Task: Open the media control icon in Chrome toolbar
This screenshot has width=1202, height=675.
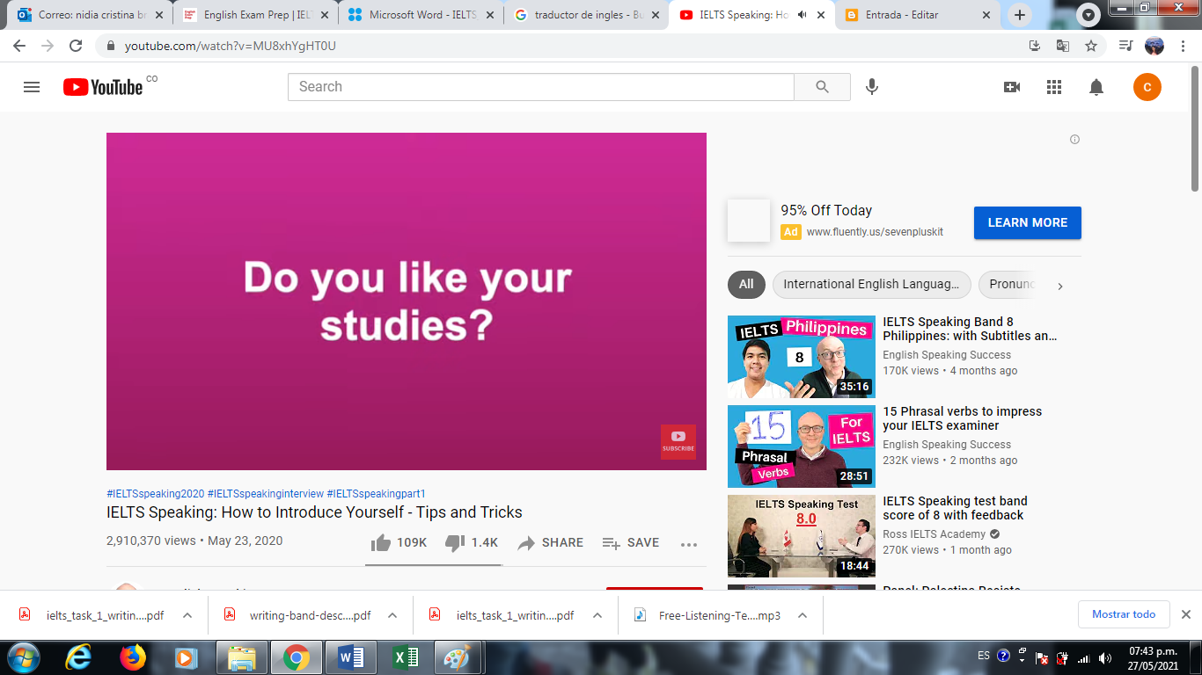Action: pyautogui.click(x=1125, y=46)
